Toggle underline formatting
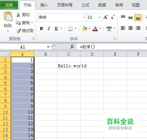Screen dimensions: 147x140 [56, 29]
